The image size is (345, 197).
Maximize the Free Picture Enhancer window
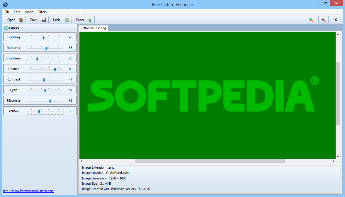coord(326,3)
